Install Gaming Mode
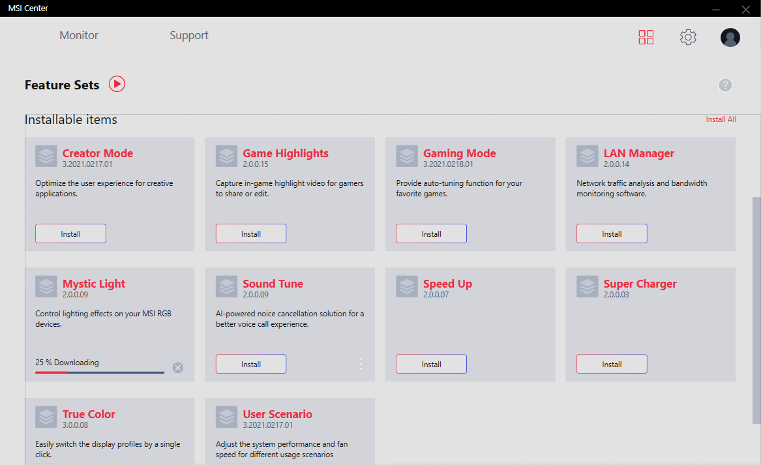The image size is (761, 465). pyautogui.click(x=432, y=233)
